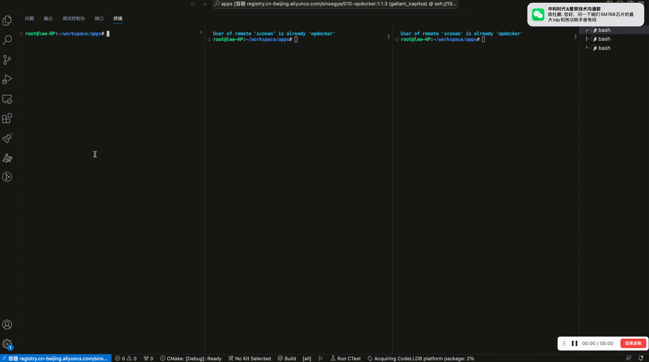Open the Explorer view in activity bar

point(7,21)
